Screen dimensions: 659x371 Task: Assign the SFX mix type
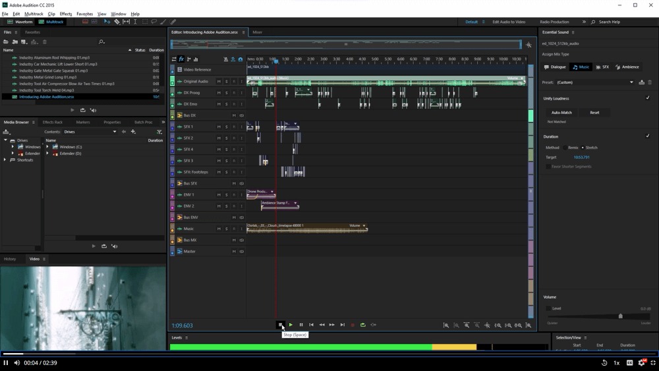pyautogui.click(x=602, y=67)
